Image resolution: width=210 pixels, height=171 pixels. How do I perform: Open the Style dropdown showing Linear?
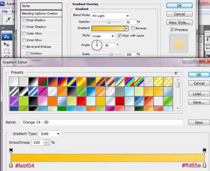103,36
